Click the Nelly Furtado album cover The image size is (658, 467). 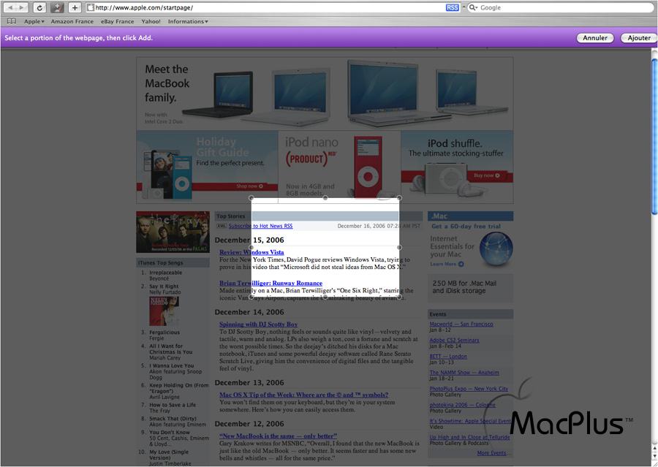tap(164, 311)
